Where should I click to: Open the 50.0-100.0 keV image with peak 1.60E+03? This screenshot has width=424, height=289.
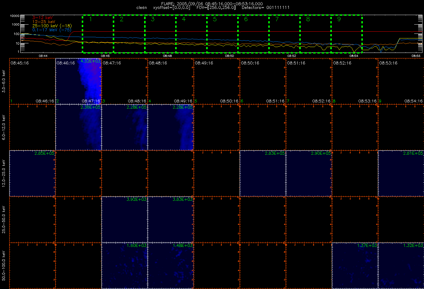point(124,266)
